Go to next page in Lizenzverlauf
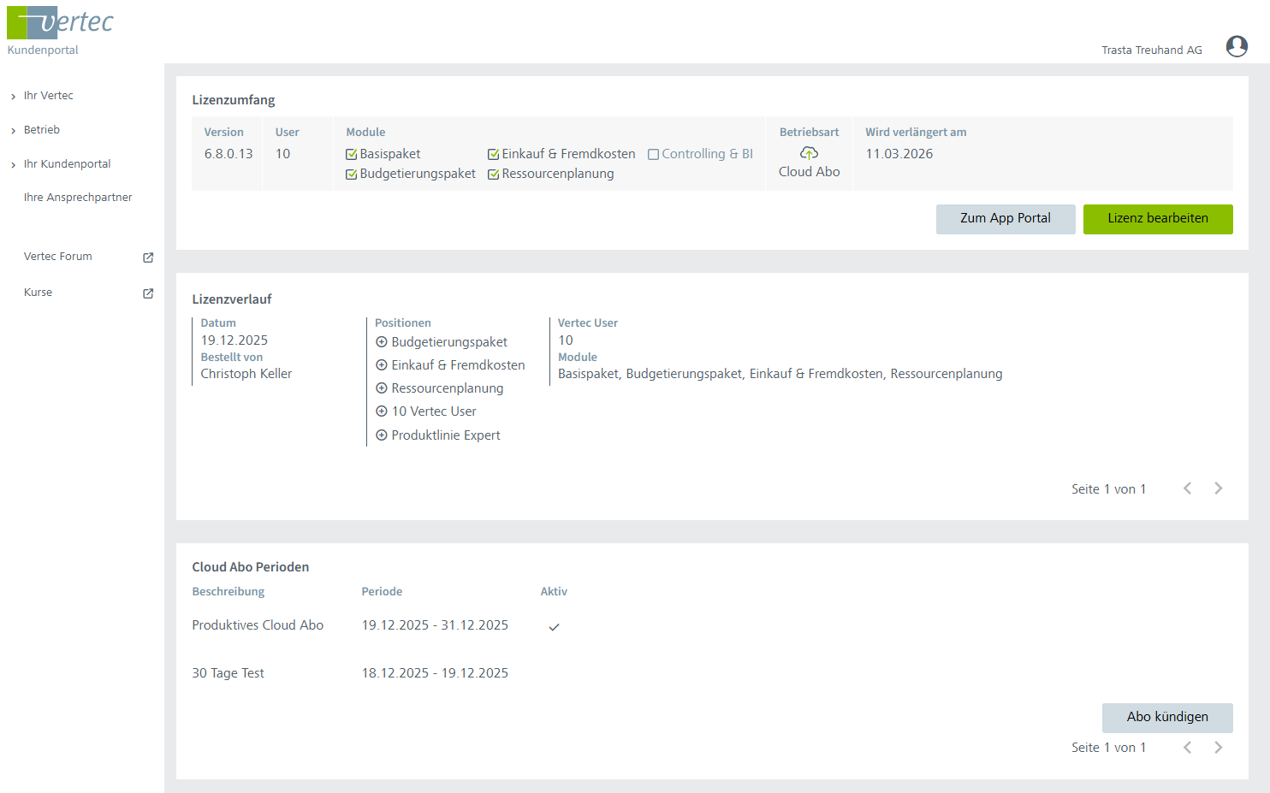1270x793 pixels. point(1218,488)
